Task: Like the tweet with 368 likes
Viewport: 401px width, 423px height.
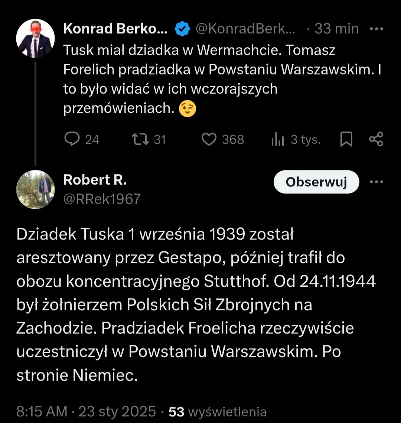Action: pyautogui.click(x=209, y=139)
